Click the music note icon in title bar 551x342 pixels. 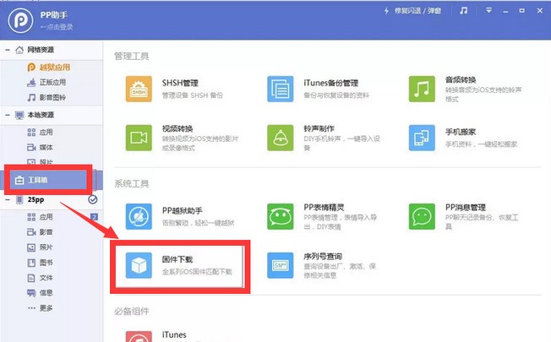pyautogui.click(x=464, y=10)
